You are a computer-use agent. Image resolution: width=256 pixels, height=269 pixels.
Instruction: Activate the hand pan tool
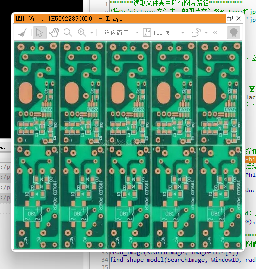click(54, 32)
